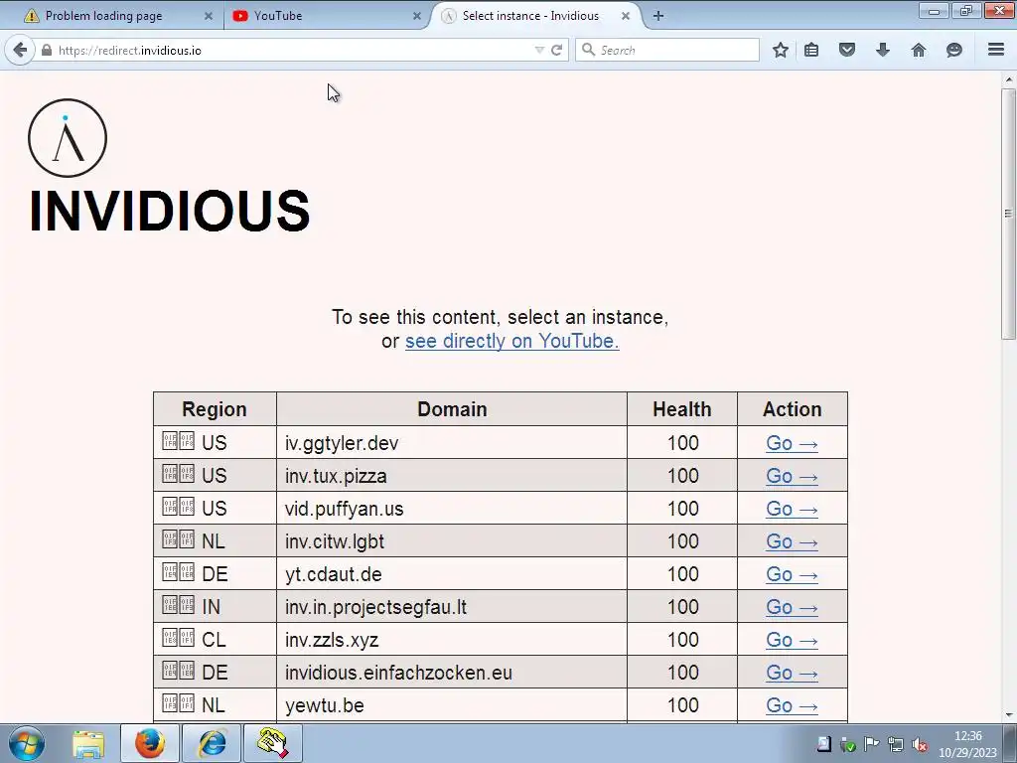Screen dimensions: 1017x763
Task: Select the inv.zzls.xyz domain cell
Action: [452, 640]
